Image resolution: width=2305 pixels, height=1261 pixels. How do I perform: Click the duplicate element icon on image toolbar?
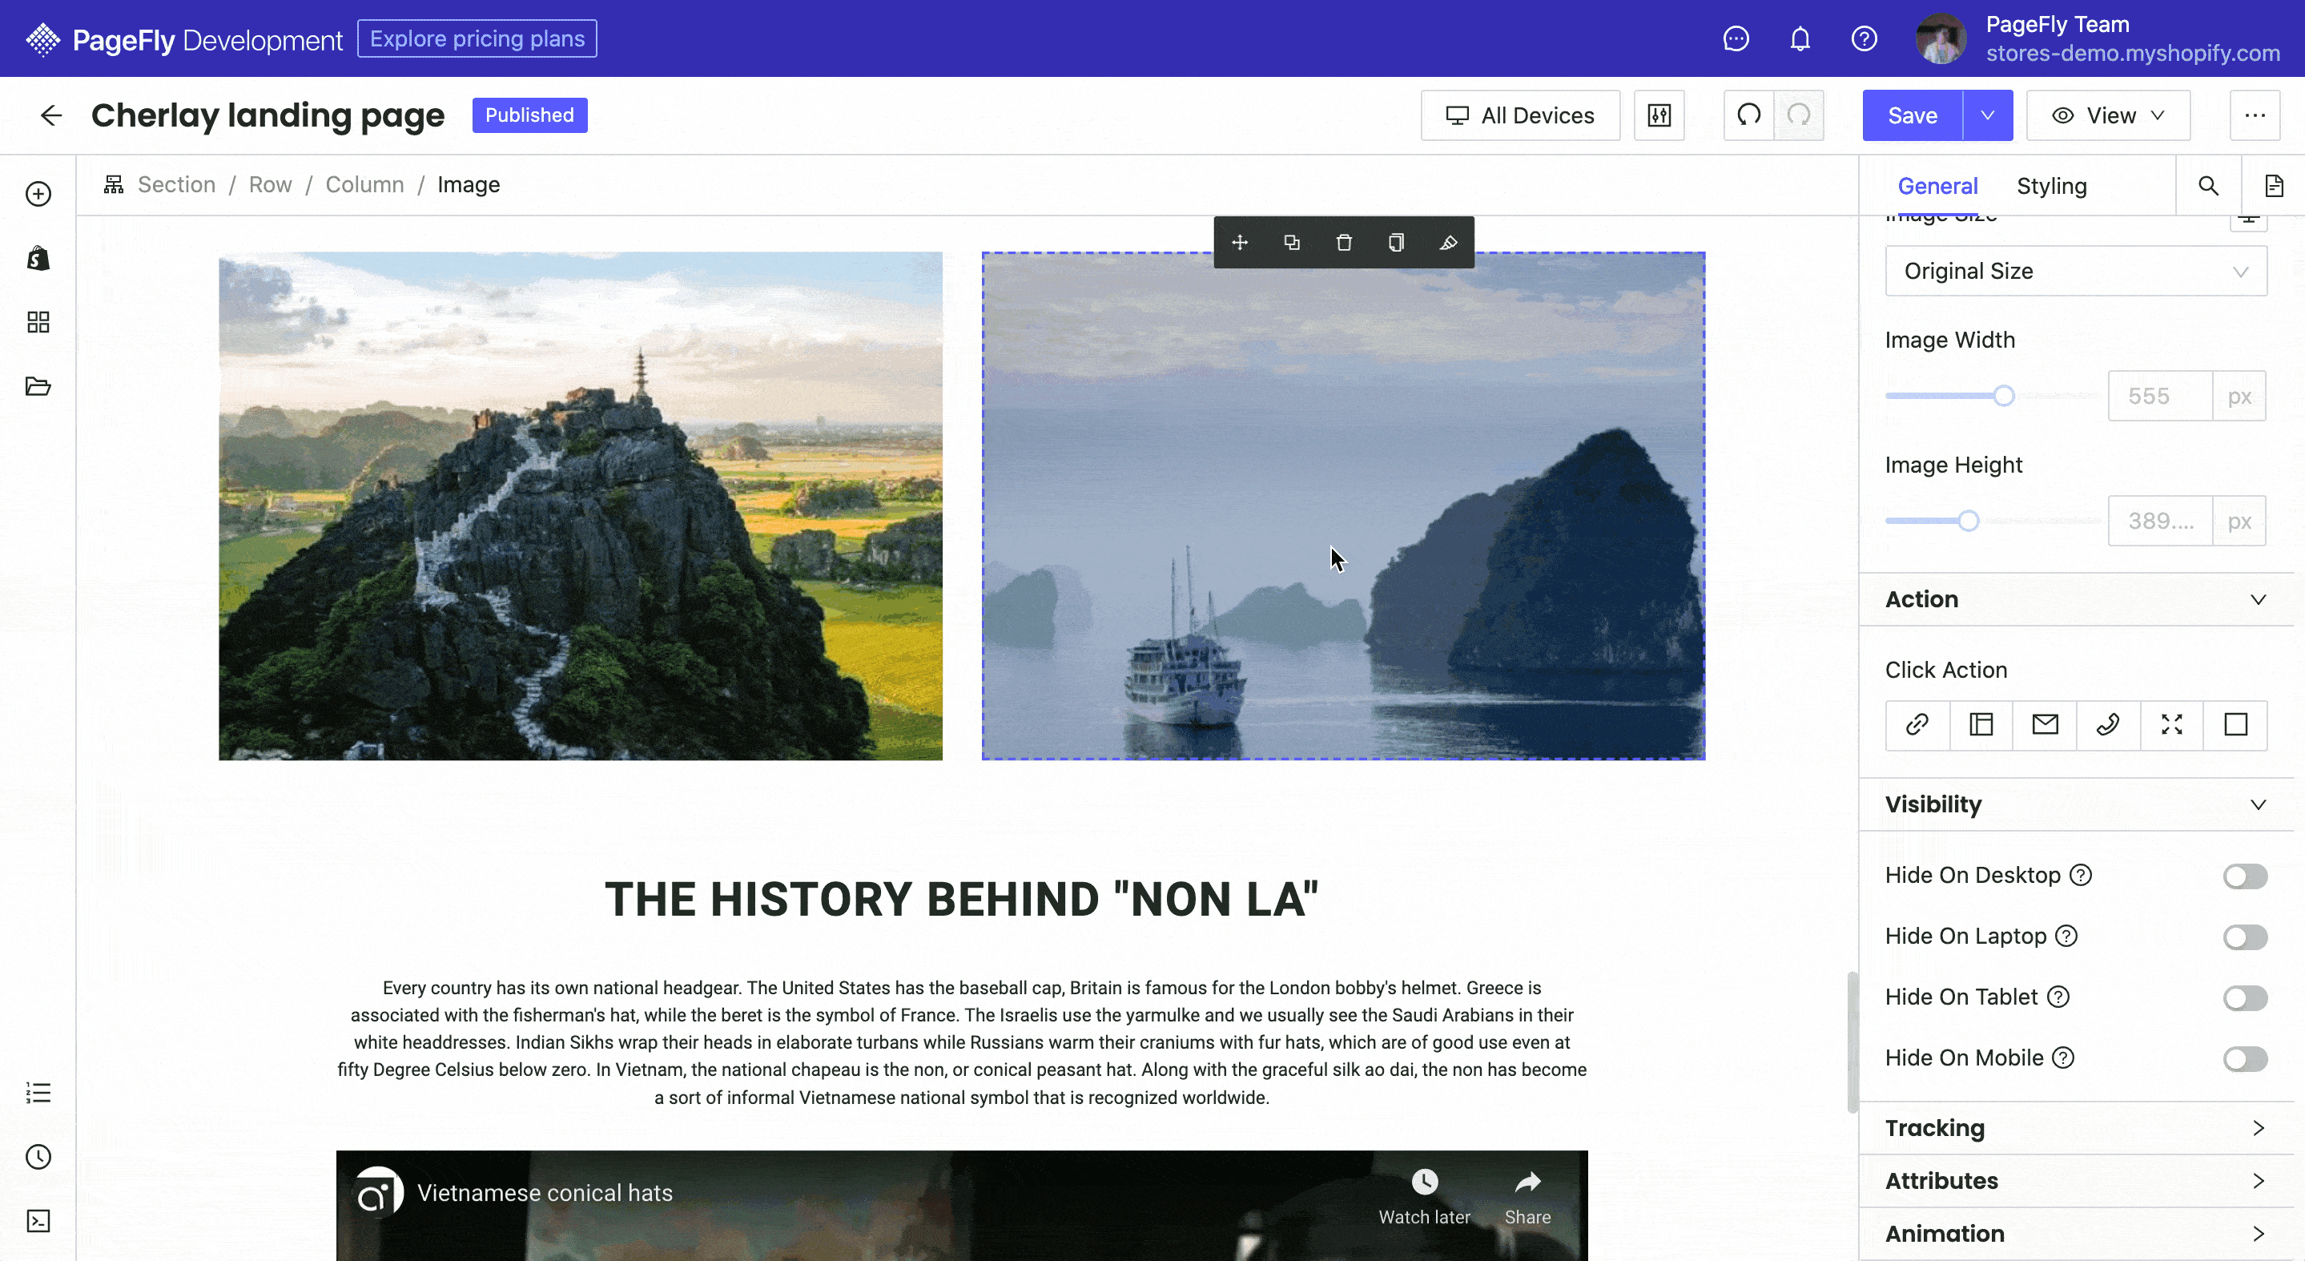1291,243
